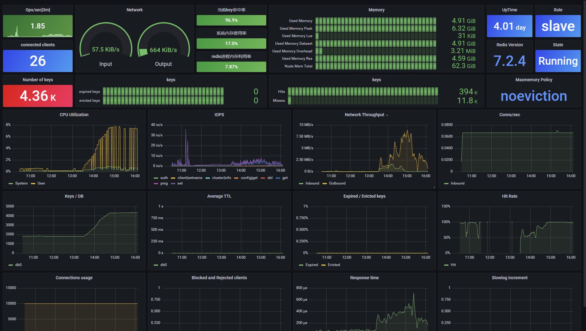Click the Node Mem Total bar gauge
The width and height of the screenshot is (586, 331).
click(376, 66)
